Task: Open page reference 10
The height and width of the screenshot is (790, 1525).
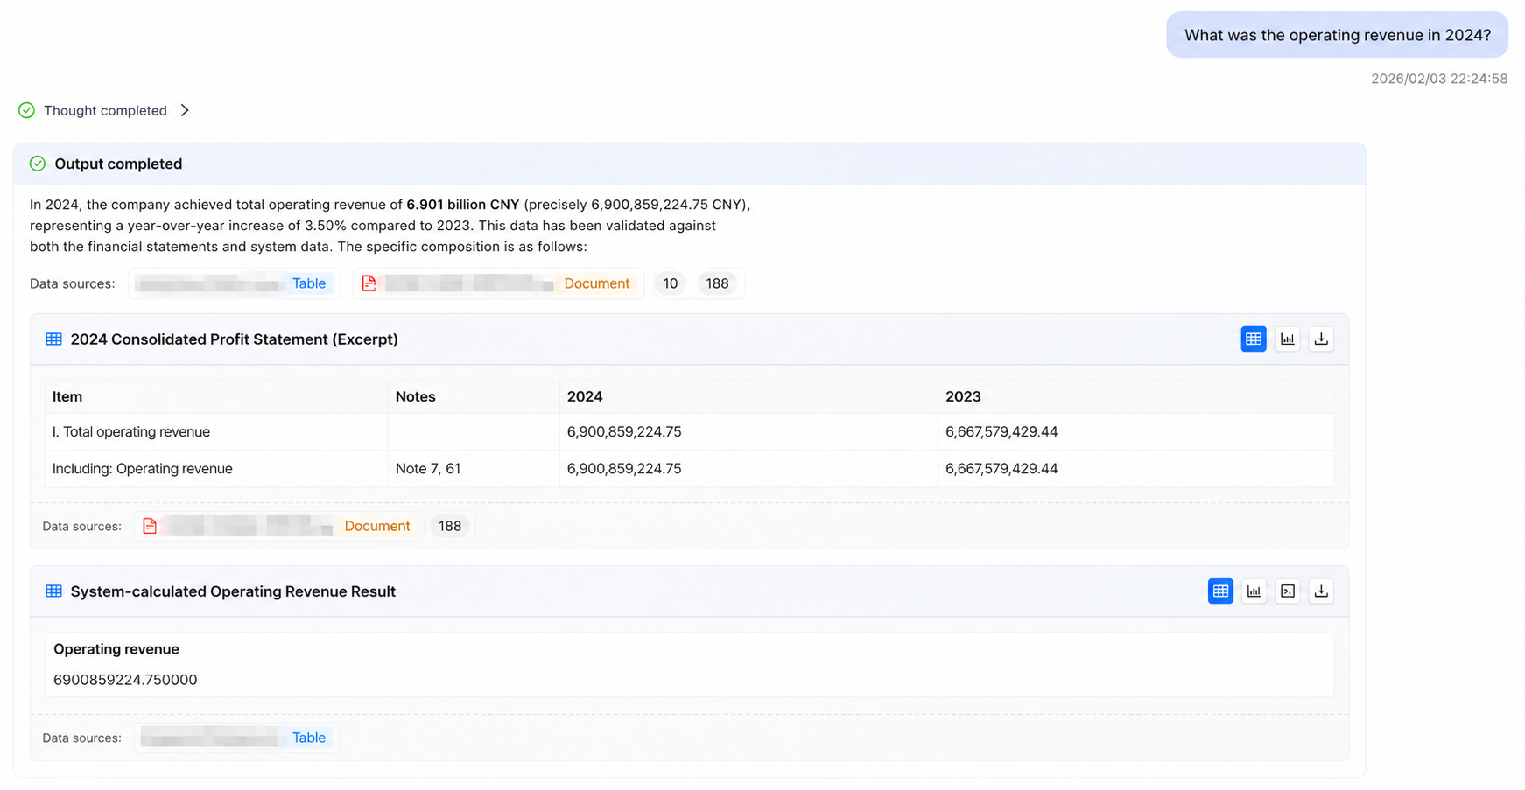Action: pyautogui.click(x=670, y=283)
